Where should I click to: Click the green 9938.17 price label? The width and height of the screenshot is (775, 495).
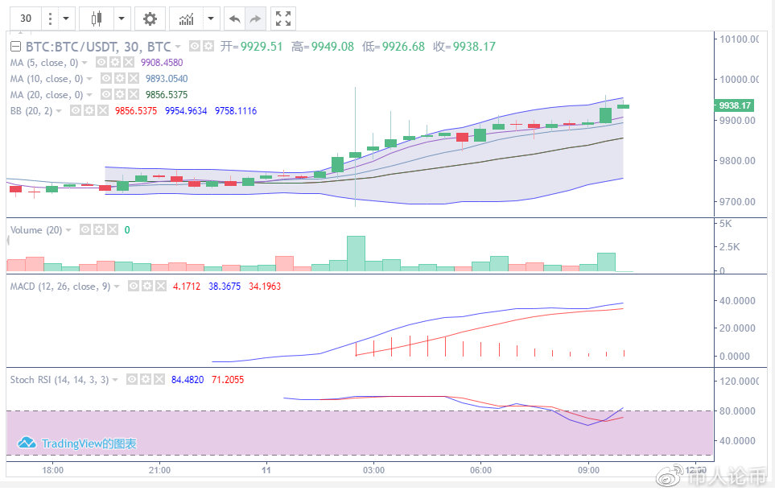[x=732, y=105]
